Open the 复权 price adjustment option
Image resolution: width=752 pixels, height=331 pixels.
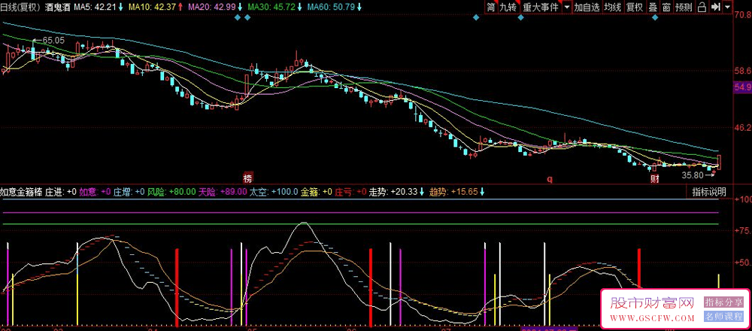click(635, 7)
